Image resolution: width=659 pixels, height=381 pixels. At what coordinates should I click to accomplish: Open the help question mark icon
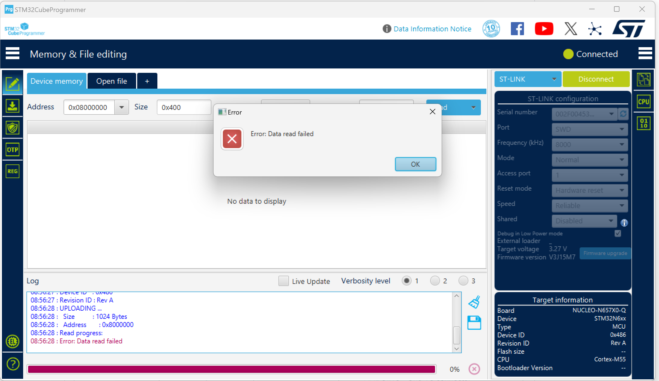pos(13,364)
